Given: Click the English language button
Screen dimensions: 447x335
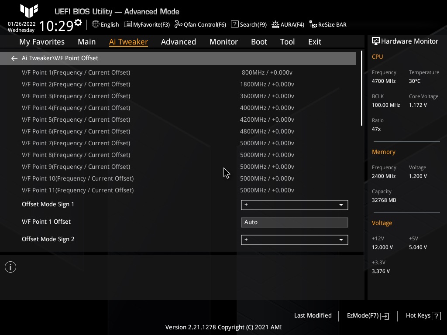Looking at the screenshot, I should click(110, 24).
